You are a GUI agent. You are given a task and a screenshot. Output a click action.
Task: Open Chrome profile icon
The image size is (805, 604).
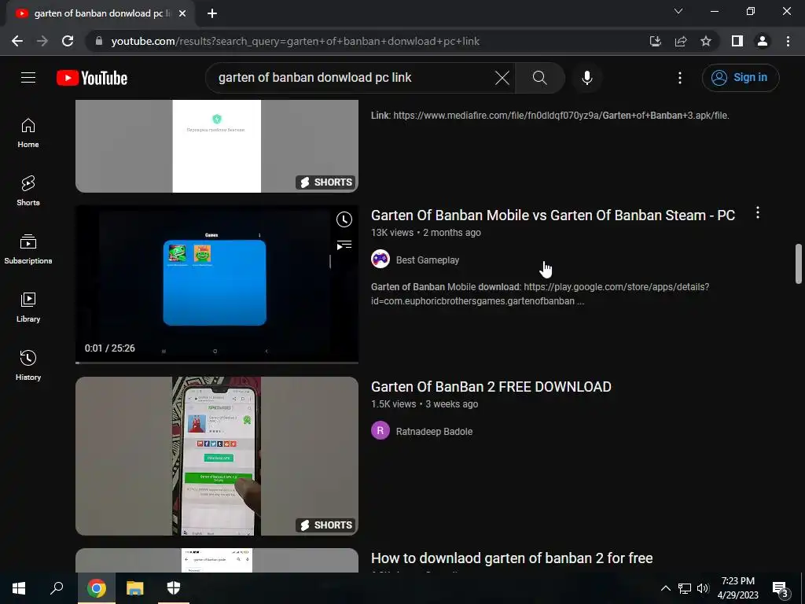coord(763,41)
